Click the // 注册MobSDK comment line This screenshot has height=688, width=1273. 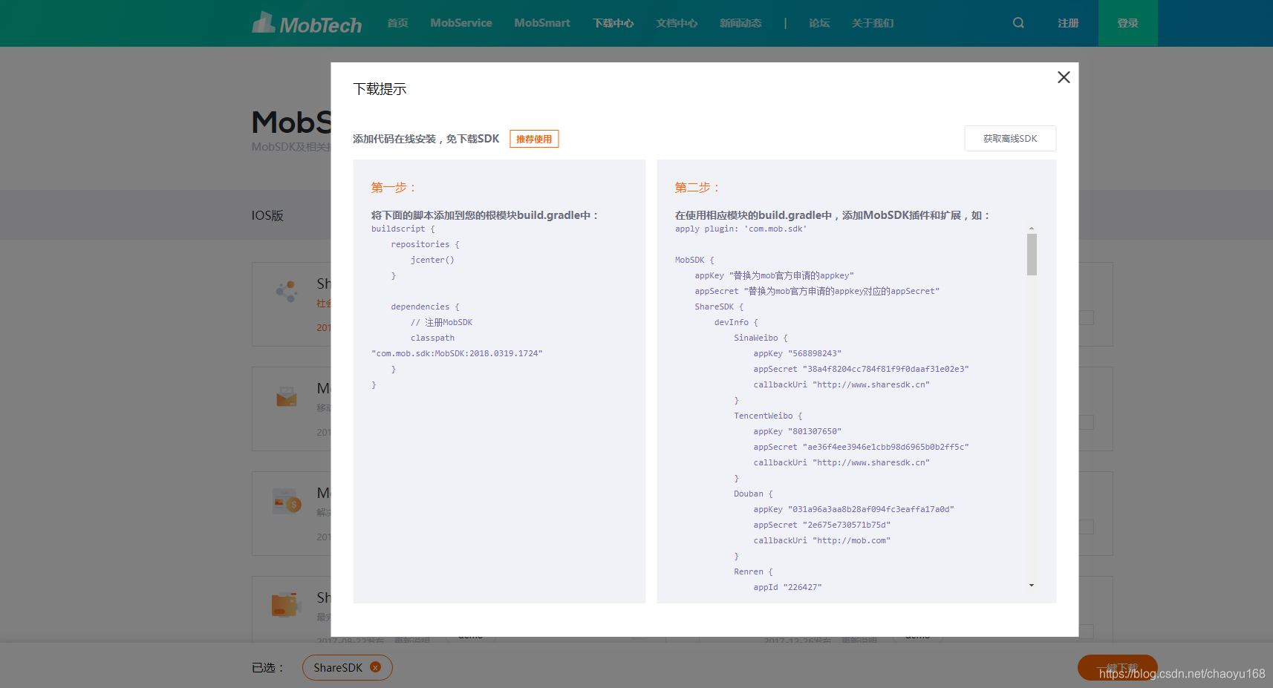441,322
